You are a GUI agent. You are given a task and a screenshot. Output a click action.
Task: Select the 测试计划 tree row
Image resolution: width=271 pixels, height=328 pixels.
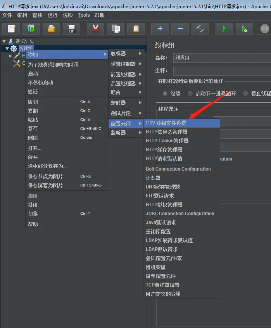(25, 41)
